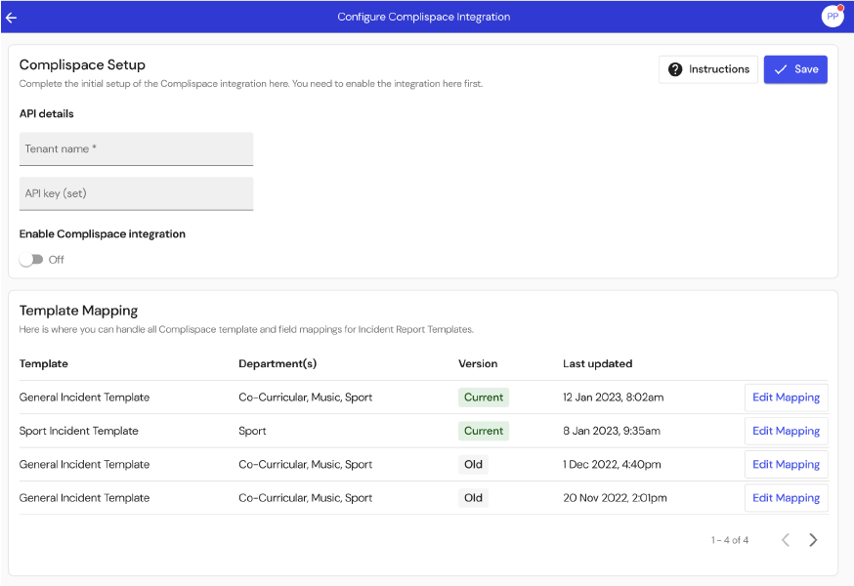Edit Mapping for the 20 Nov 2022 template
Image resolution: width=854 pixels, height=586 pixels.
click(x=786, y=497)
